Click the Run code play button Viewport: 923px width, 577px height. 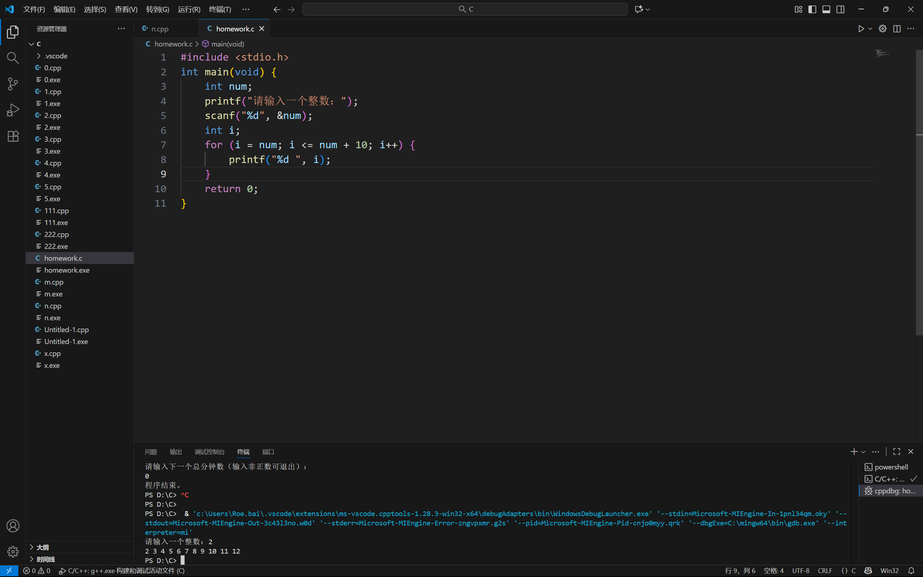tap(861, 28)
